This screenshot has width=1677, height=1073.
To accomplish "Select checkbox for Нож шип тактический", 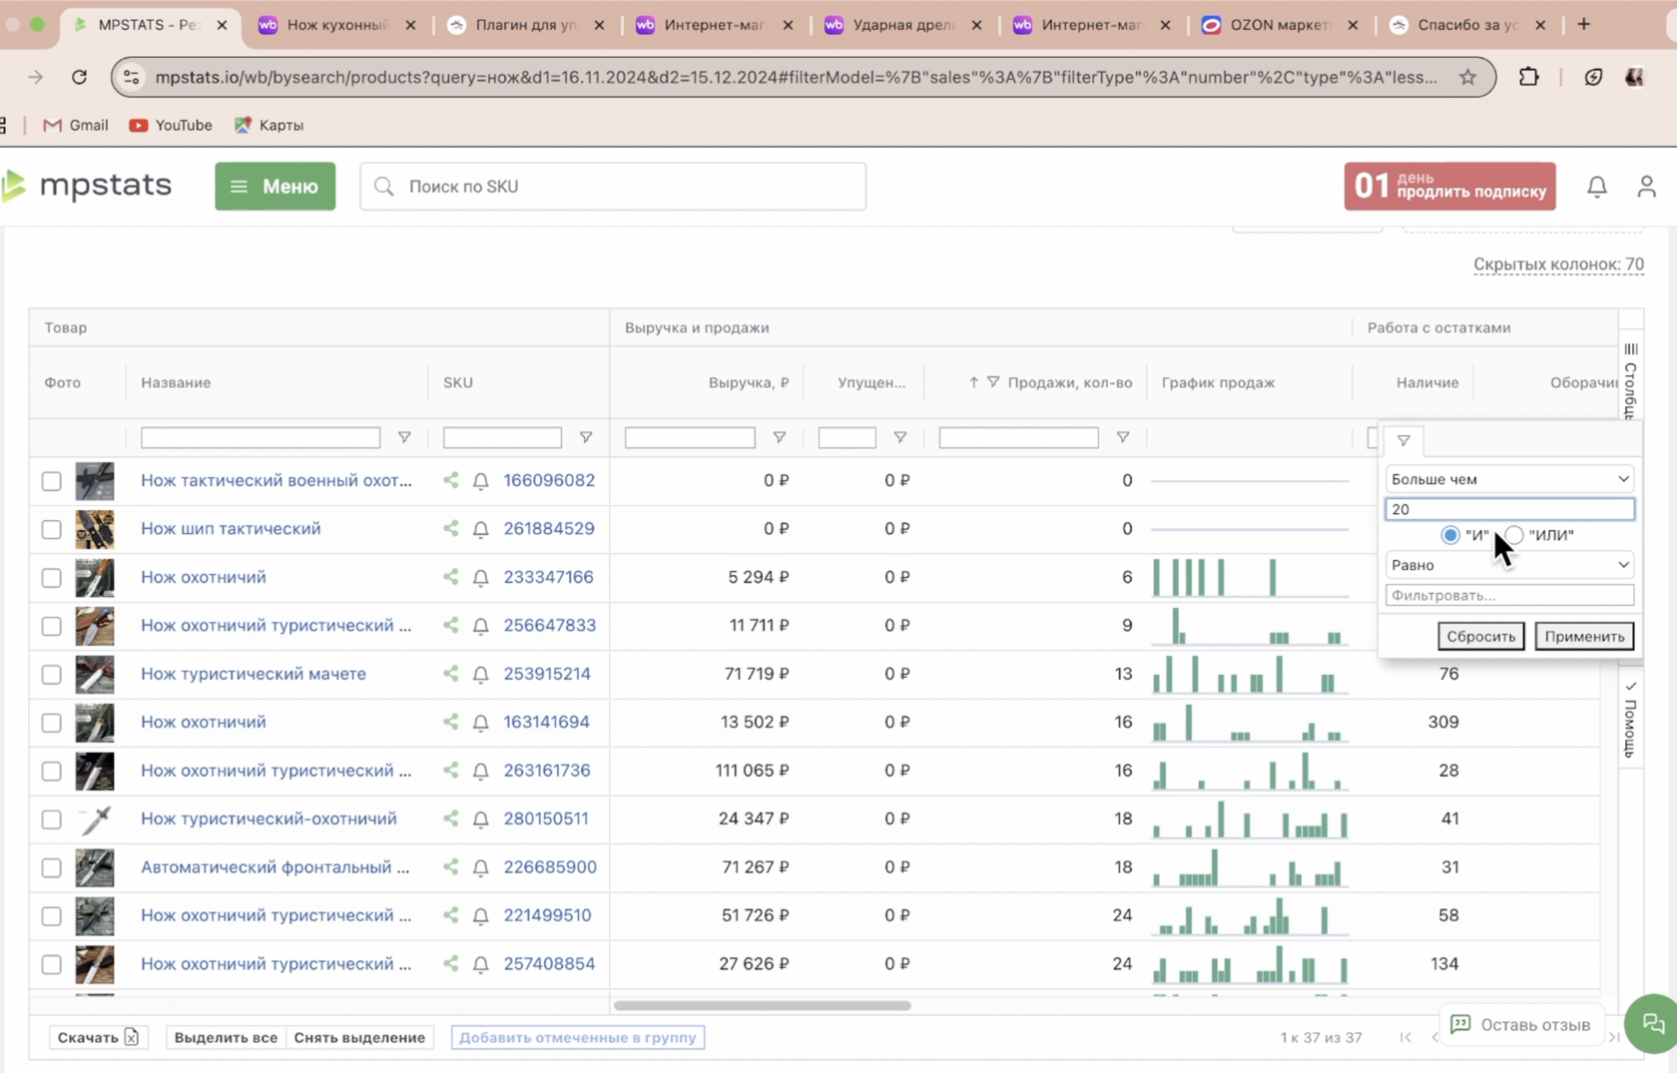I will click(52, 529).
